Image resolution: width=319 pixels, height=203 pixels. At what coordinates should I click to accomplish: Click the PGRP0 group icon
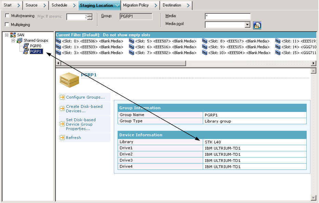tap(26, 46)
